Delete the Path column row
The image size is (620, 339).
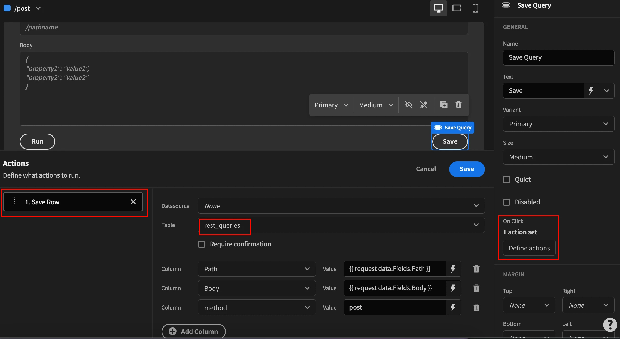pyautogui.click(x=476, y=269)
